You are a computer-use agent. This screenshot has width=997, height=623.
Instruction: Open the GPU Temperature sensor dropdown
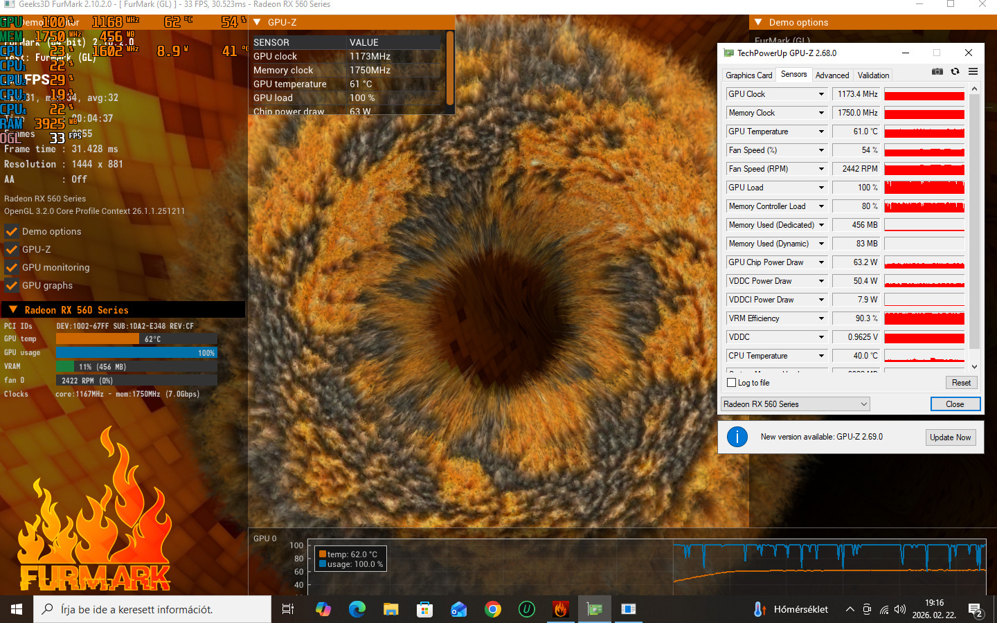[x=821, y=132]
